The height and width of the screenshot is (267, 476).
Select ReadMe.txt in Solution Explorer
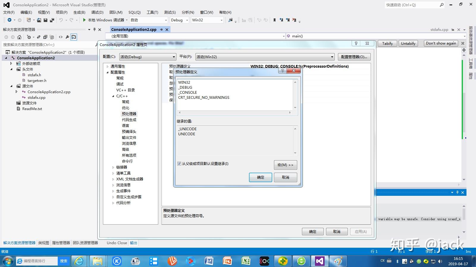coord(32,109)
